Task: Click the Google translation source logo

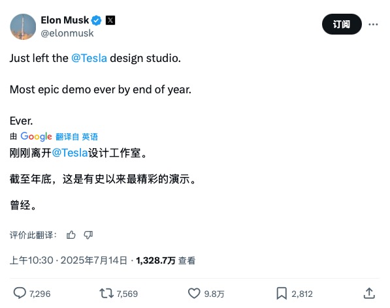Action: click(37, 136)
